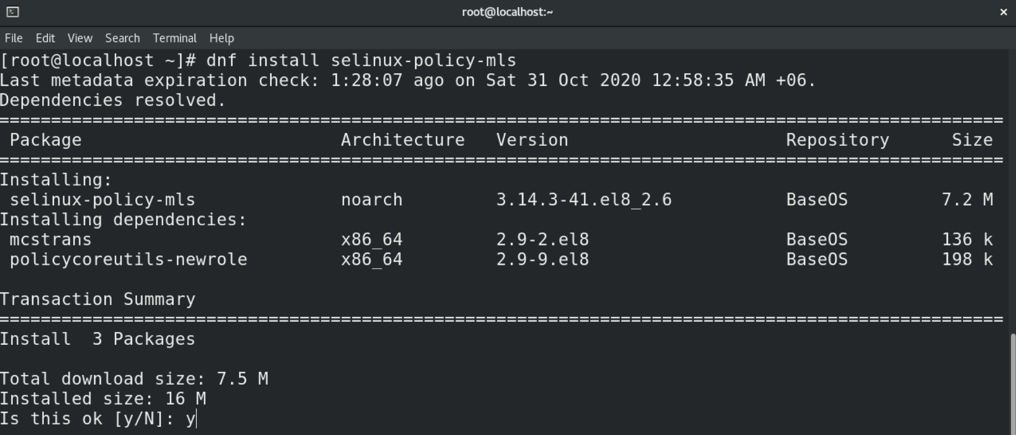The image size is (1016, 435).
Task: Click the 'Transaction Summary' heading
Action: point(97,299)
